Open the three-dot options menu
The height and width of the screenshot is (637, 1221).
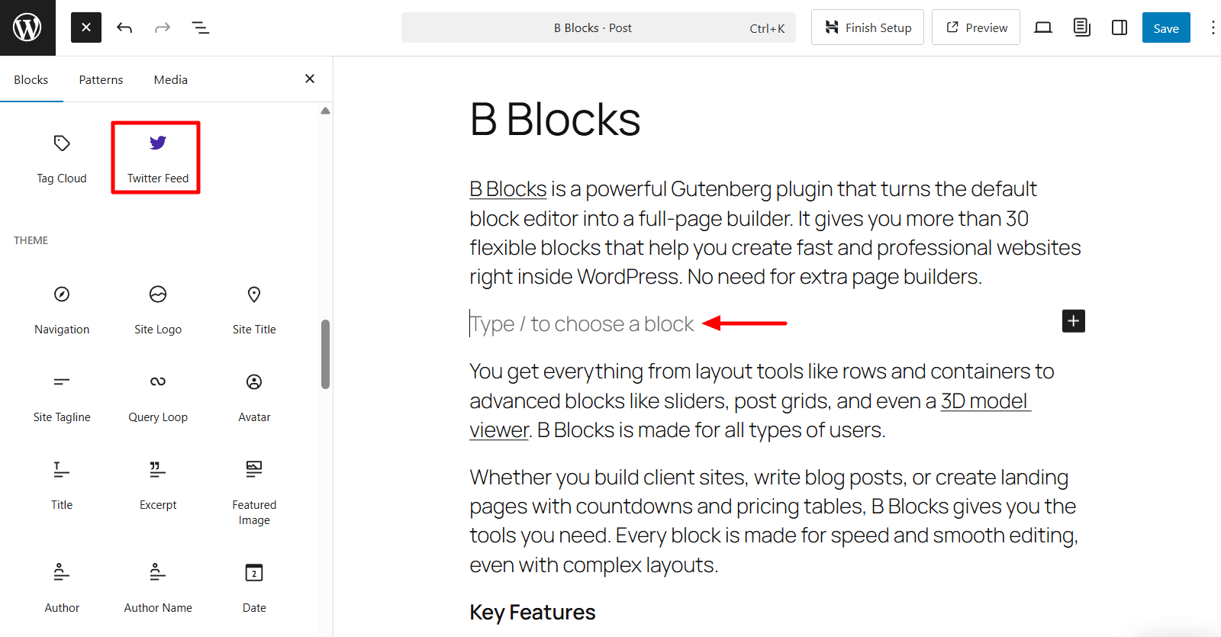pyautogui.click(x=1213, y=27)
